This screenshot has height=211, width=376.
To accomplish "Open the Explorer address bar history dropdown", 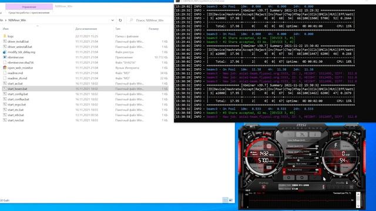I will [x=112, y=21].
